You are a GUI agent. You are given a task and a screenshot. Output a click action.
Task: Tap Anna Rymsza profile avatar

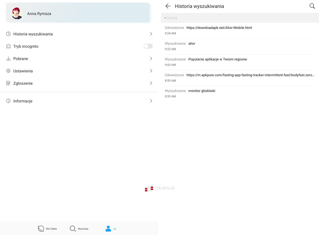pyautogui.click(x=17, y=13)
